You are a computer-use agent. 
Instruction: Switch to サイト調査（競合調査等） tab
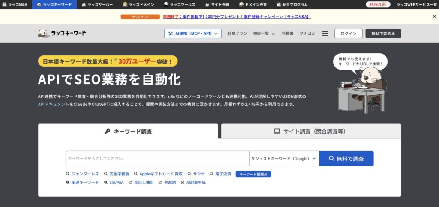tap(311, 131)
